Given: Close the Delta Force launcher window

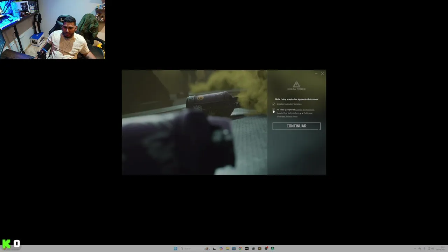Looking at the screenshot, I should (322, 73).
